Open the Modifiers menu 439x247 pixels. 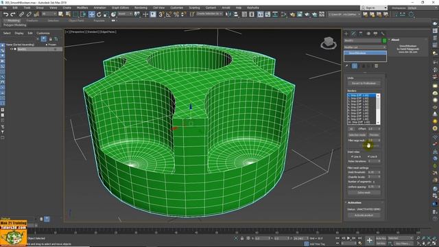pyautogui.click(x=82, y=8)
